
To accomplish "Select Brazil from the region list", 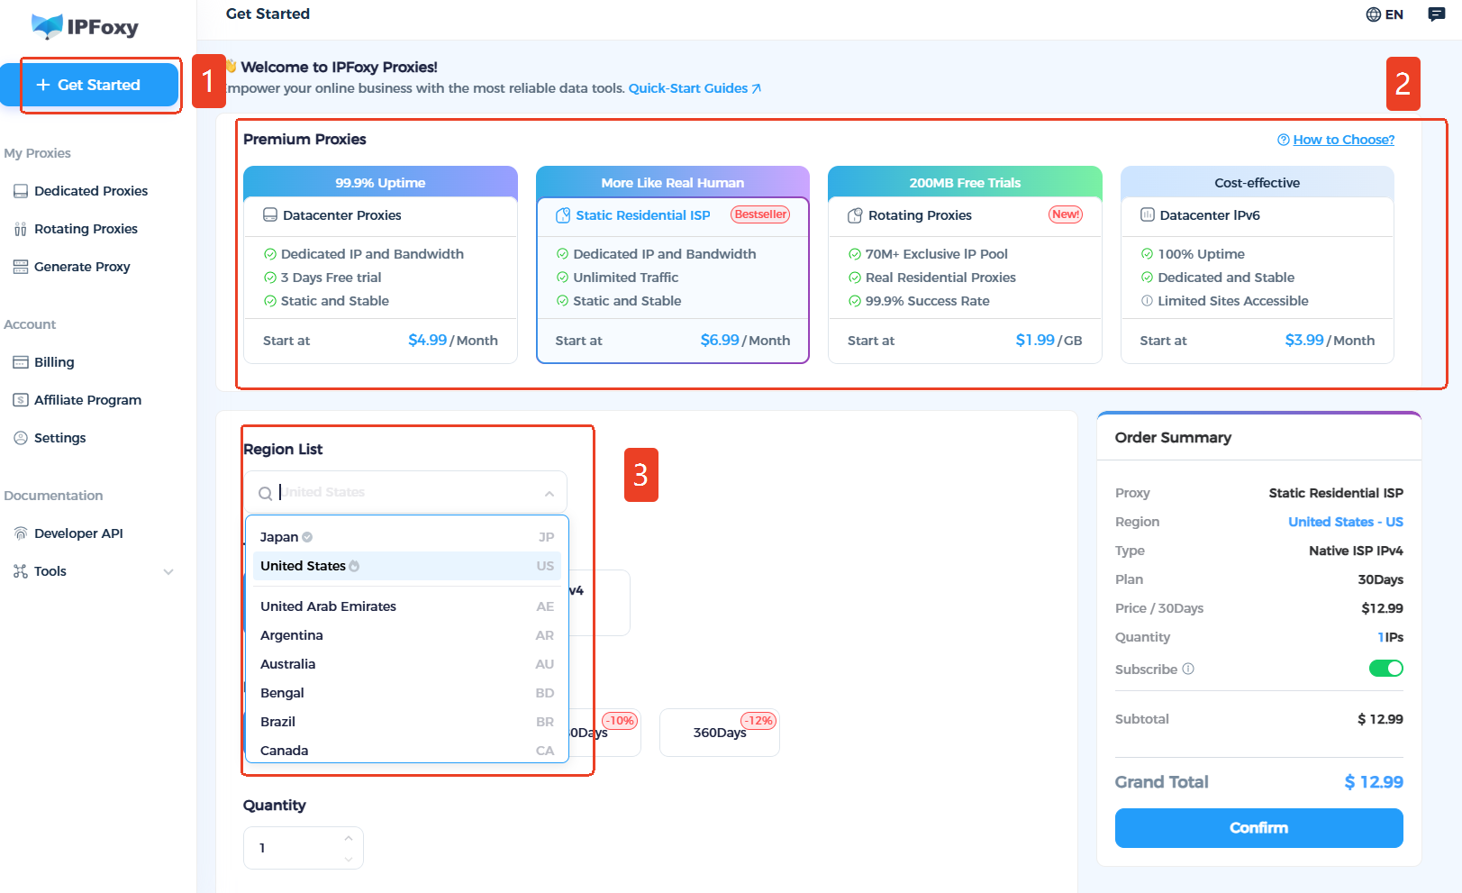I will click(x=407, y=722).
